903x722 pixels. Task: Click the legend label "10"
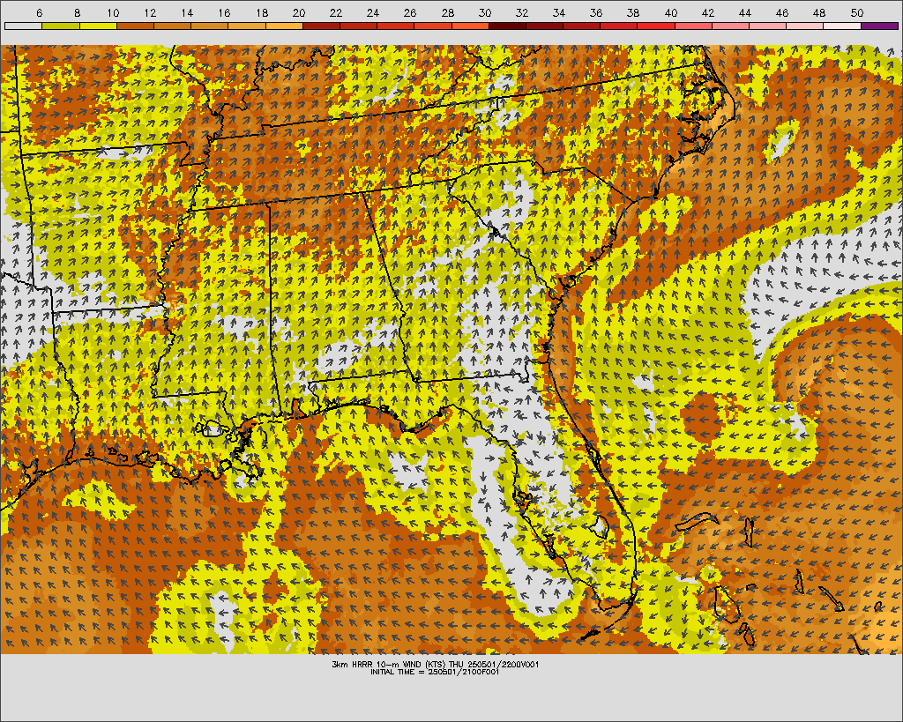tap(113, 12)
